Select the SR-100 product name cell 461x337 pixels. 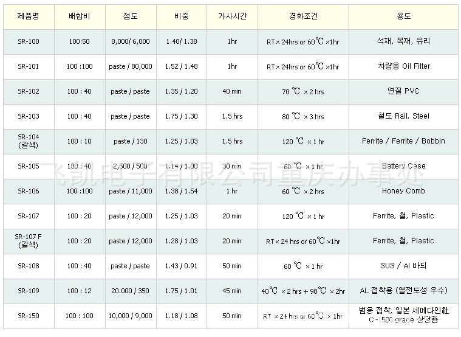click(x=29, y=41)
